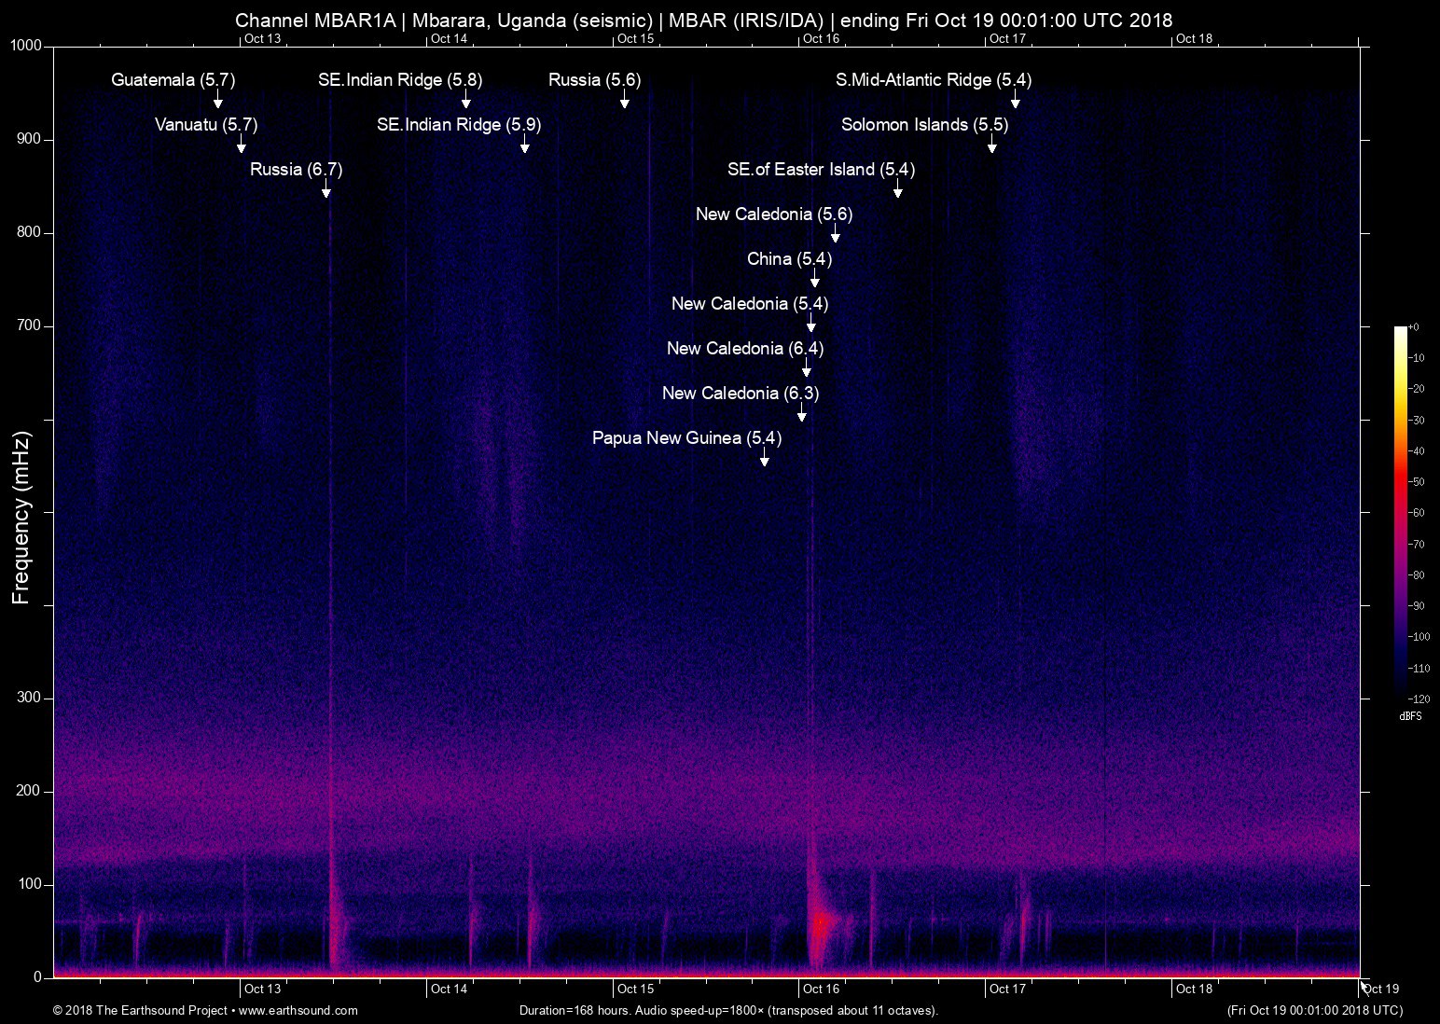Click the arrow below S.Mid-Atlantic Ridge (5.4)
The image size is (1440, 1024).
(1016, 101)
